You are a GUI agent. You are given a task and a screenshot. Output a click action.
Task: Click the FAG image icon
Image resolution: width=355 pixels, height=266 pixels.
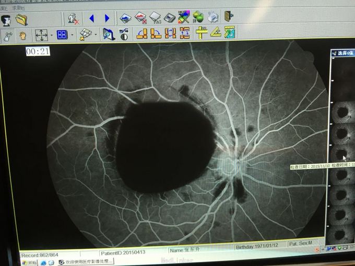[x=155, y=18]
